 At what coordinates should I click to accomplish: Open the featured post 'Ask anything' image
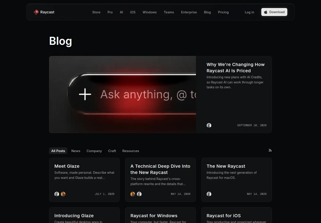122,94
